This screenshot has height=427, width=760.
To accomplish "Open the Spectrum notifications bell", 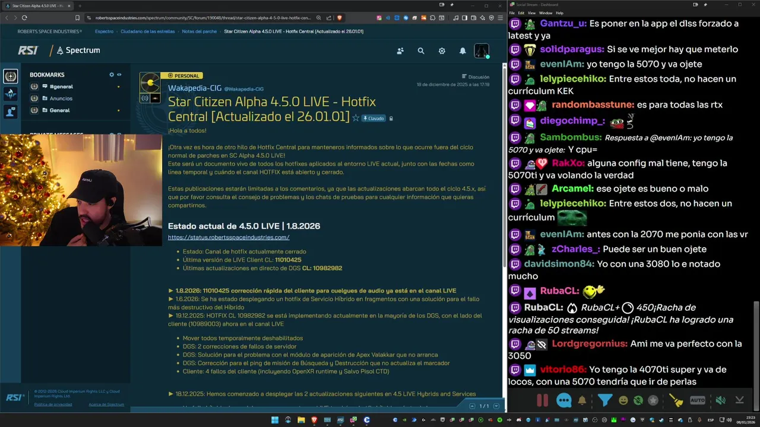I will tap(463, 51).
